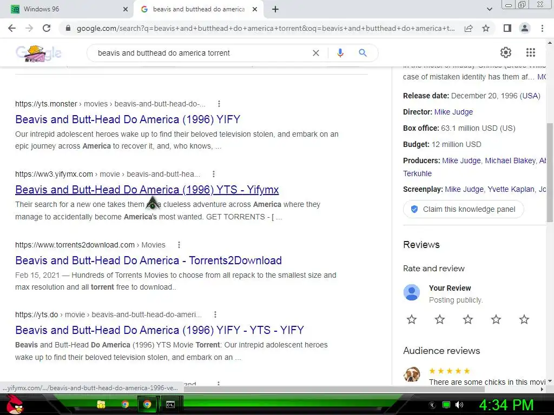Click the green monitor tray icon
The image size is (554, 415).
coord(446,405)
